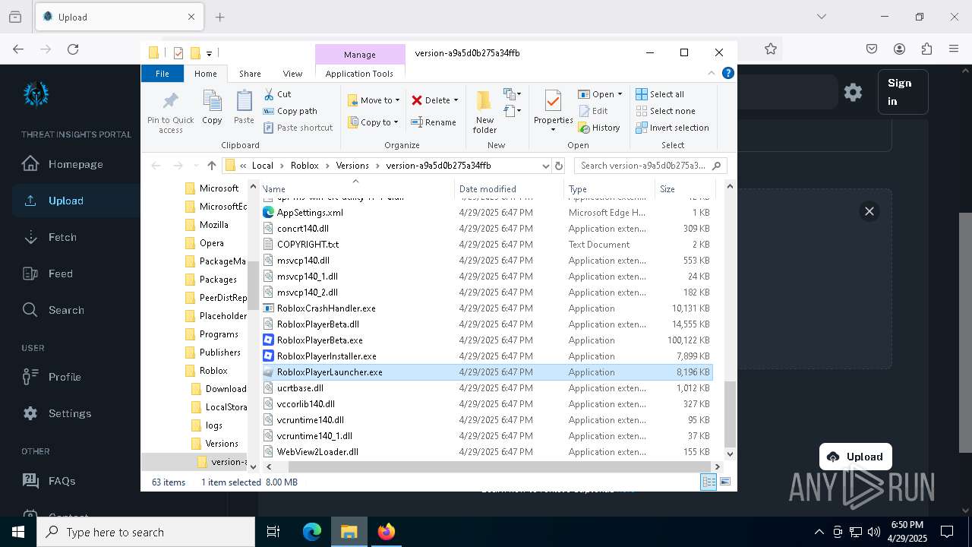Open the quick access toolbar dropdown

click(x=209, y=53)
